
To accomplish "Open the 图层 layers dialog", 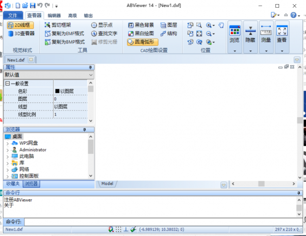I will (x=169, y=25).
